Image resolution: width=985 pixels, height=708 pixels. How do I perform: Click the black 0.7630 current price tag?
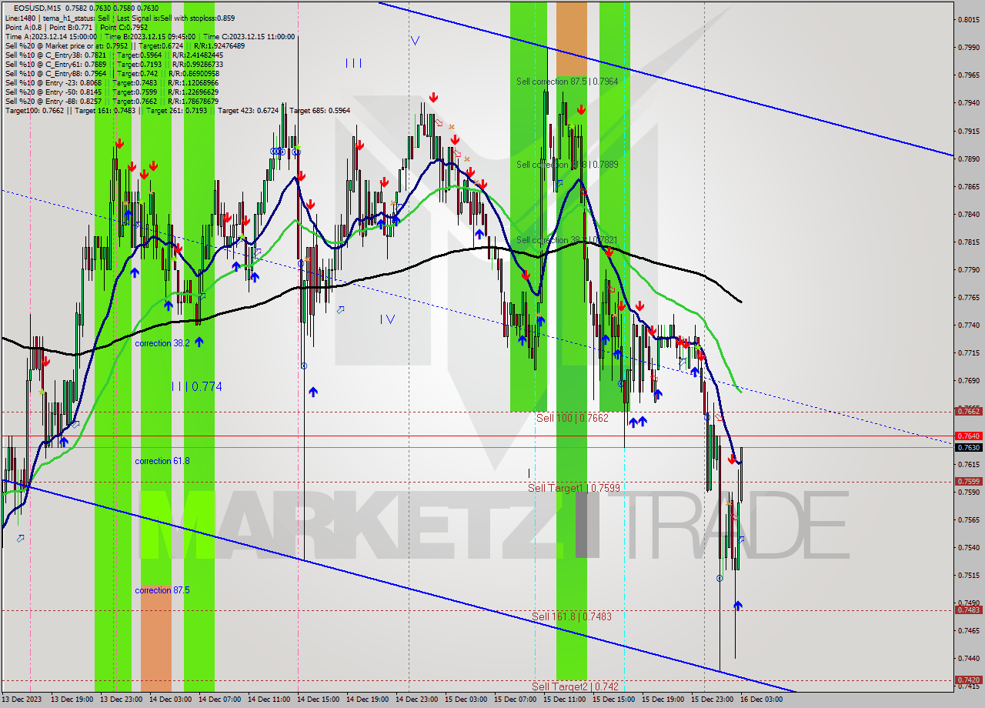(967, 447)
